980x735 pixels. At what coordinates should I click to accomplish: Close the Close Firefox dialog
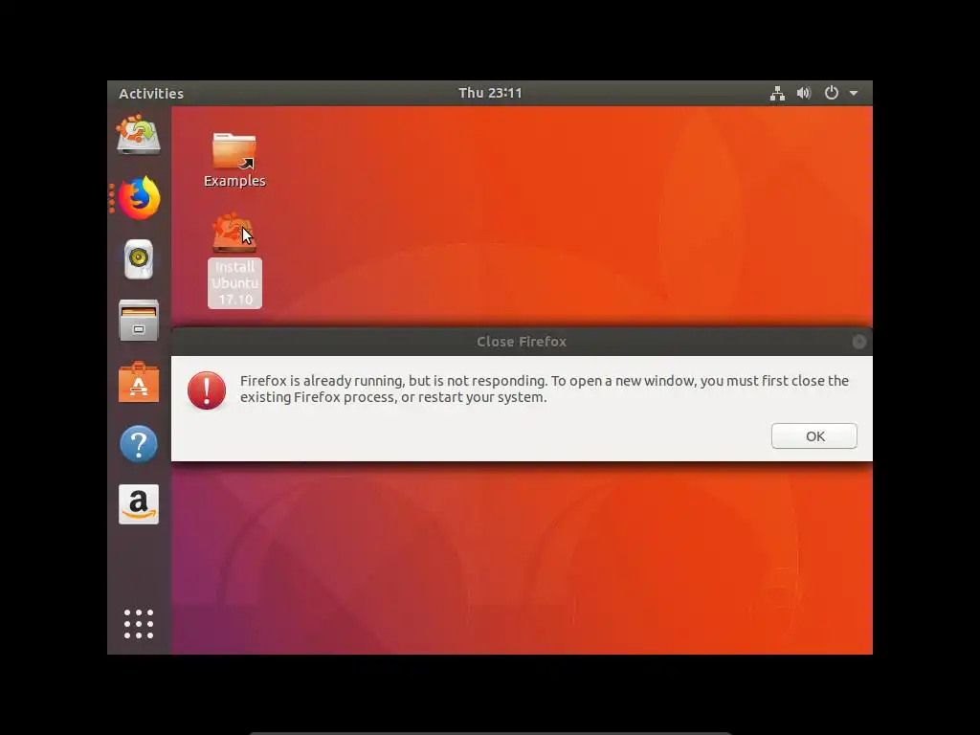click(x=859, y=342)
